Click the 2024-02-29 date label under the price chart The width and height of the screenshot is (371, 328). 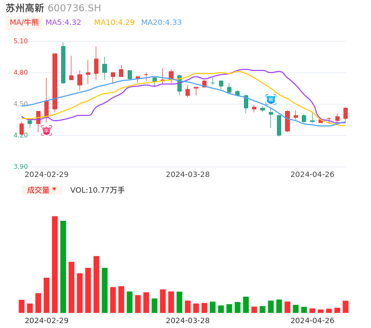47,174
